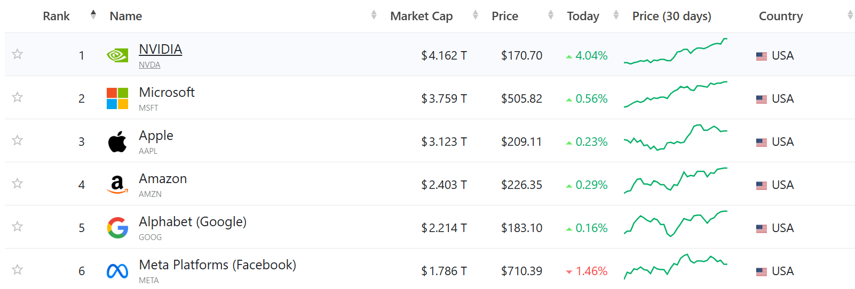Sort table by Country column arrows
The height and width of the screenshot is (289, 855).
coord(850,15)
